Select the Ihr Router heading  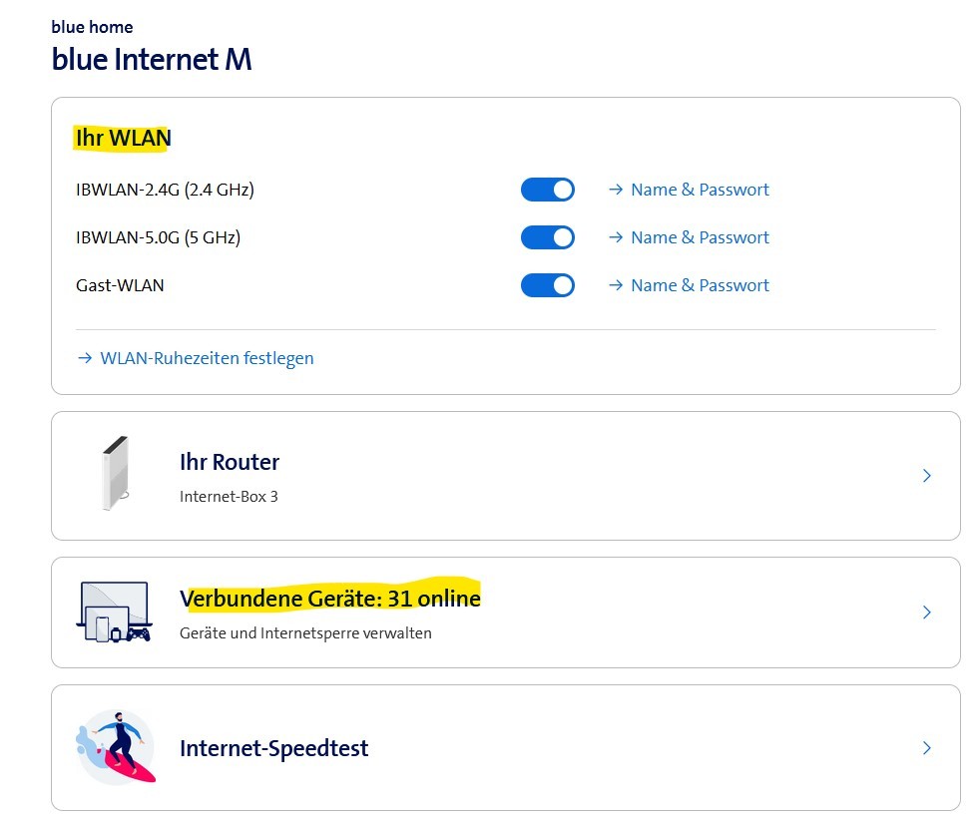coord(230,462)
